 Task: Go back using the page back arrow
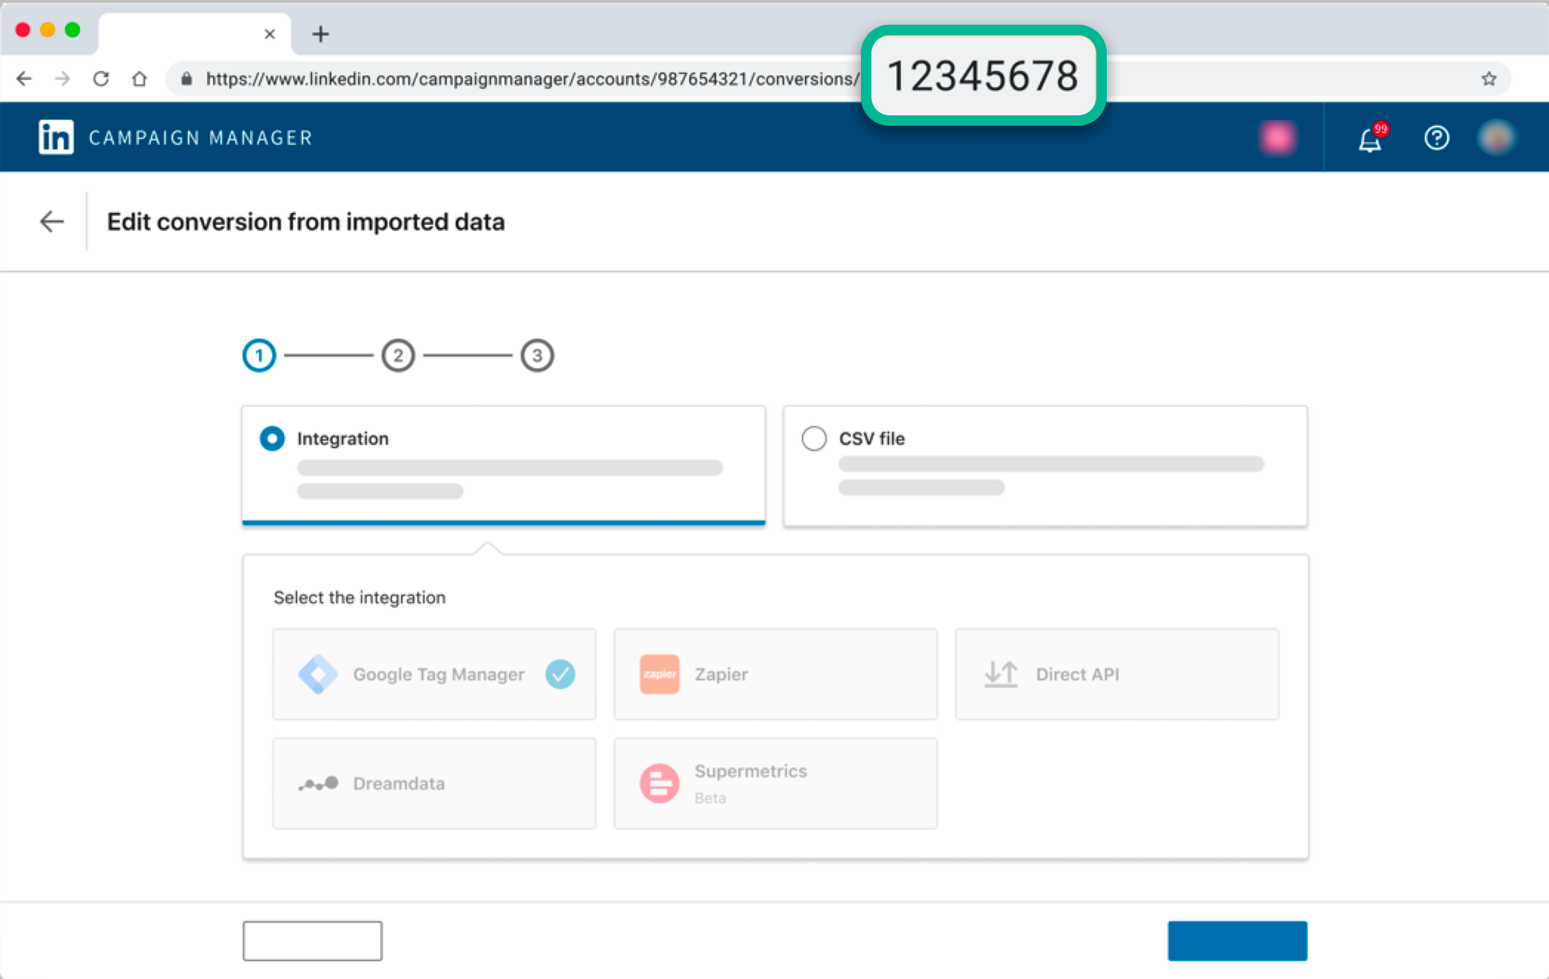[x=52, y=221]
